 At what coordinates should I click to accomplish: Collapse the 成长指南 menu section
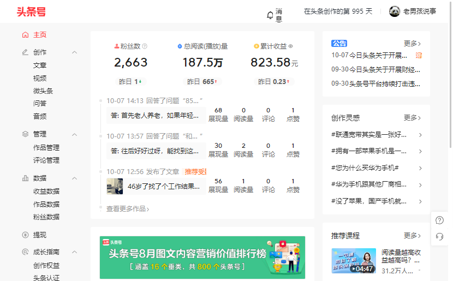(75, 252)
